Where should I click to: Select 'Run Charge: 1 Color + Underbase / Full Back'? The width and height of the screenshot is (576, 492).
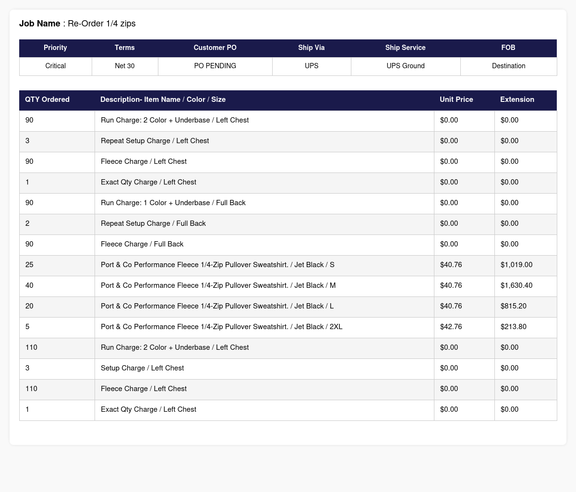[x=173, y=203]
